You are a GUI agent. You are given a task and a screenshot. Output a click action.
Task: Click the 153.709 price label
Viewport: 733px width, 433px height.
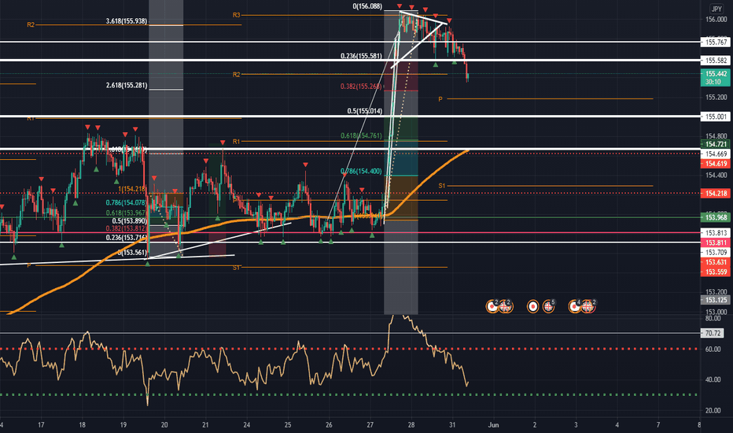(x=716, y=252)
